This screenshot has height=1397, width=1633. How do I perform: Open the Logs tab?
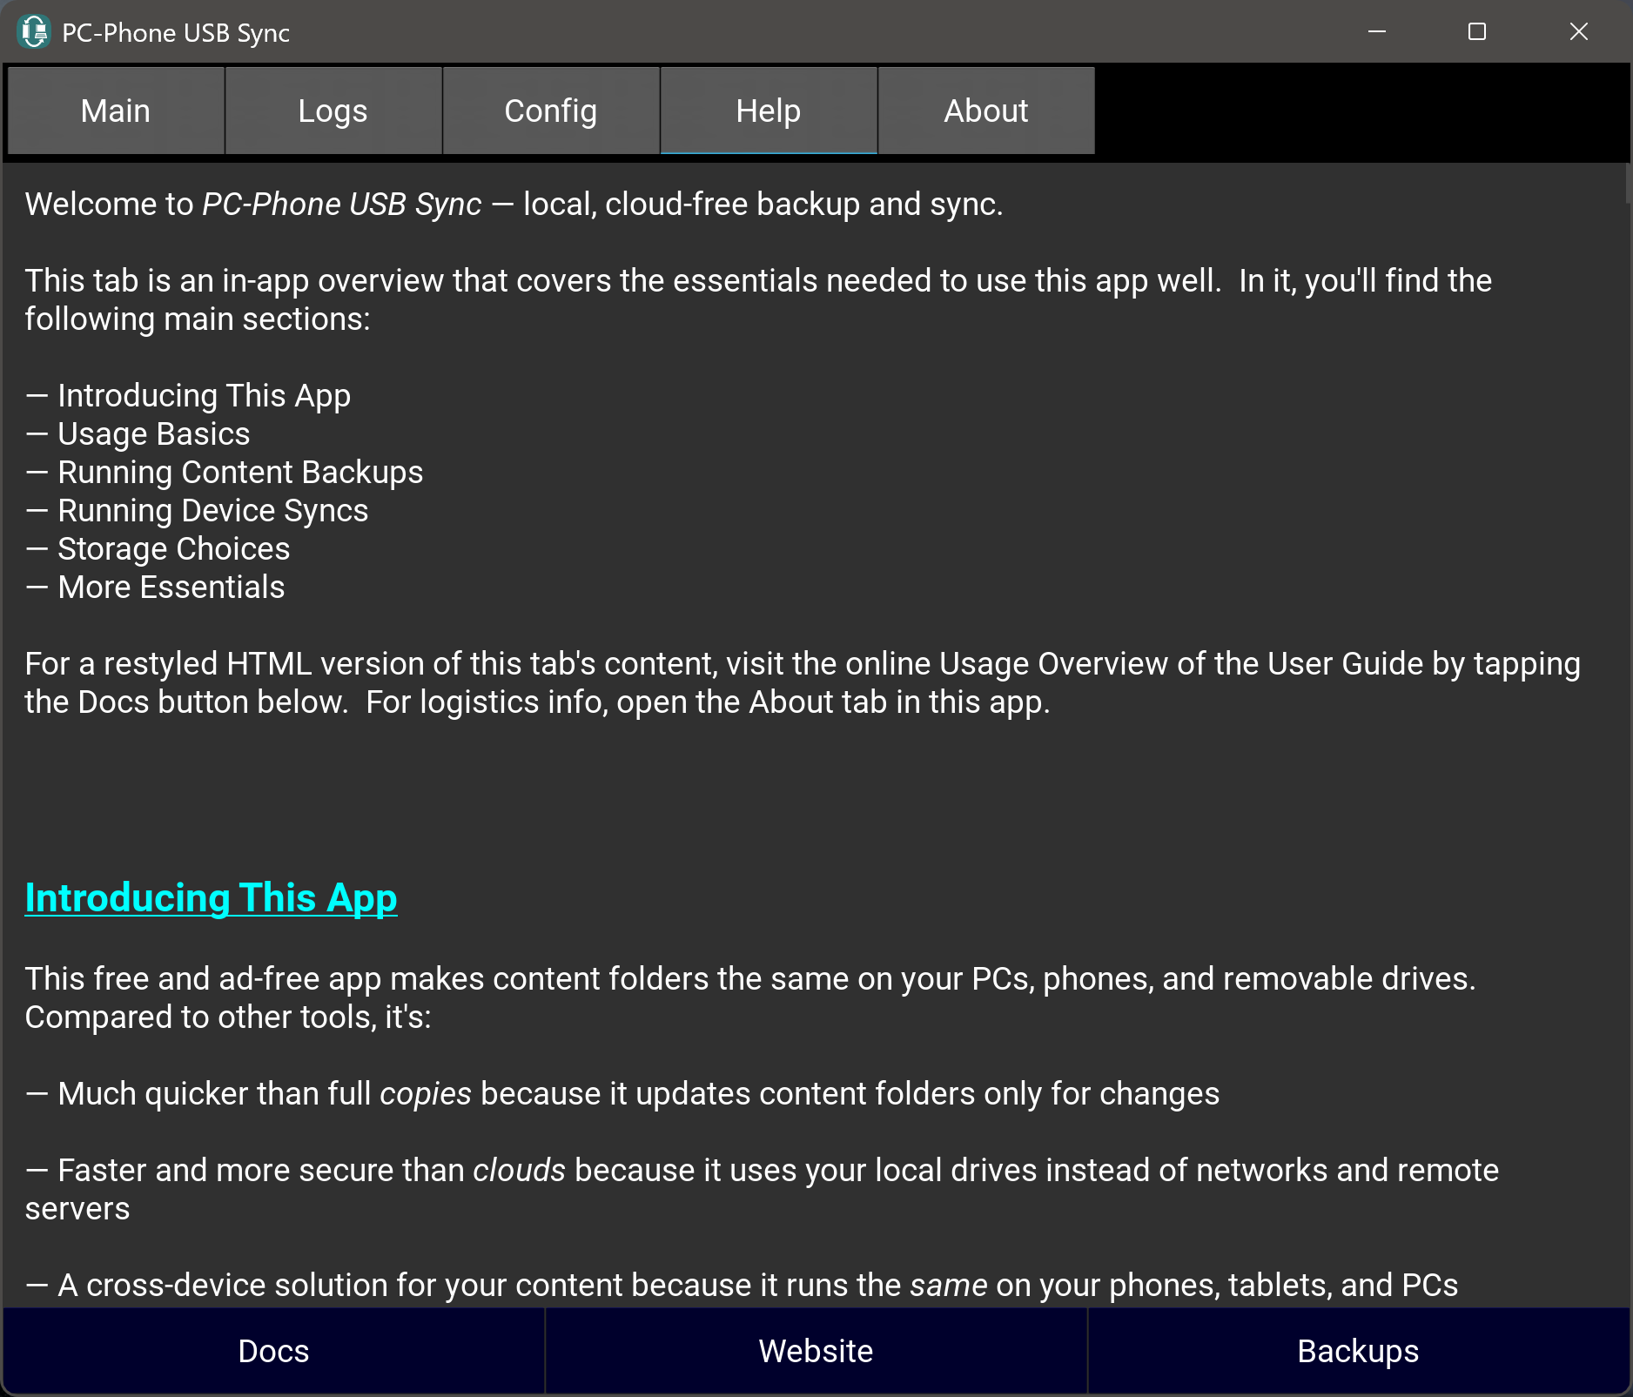coord(333,111)
